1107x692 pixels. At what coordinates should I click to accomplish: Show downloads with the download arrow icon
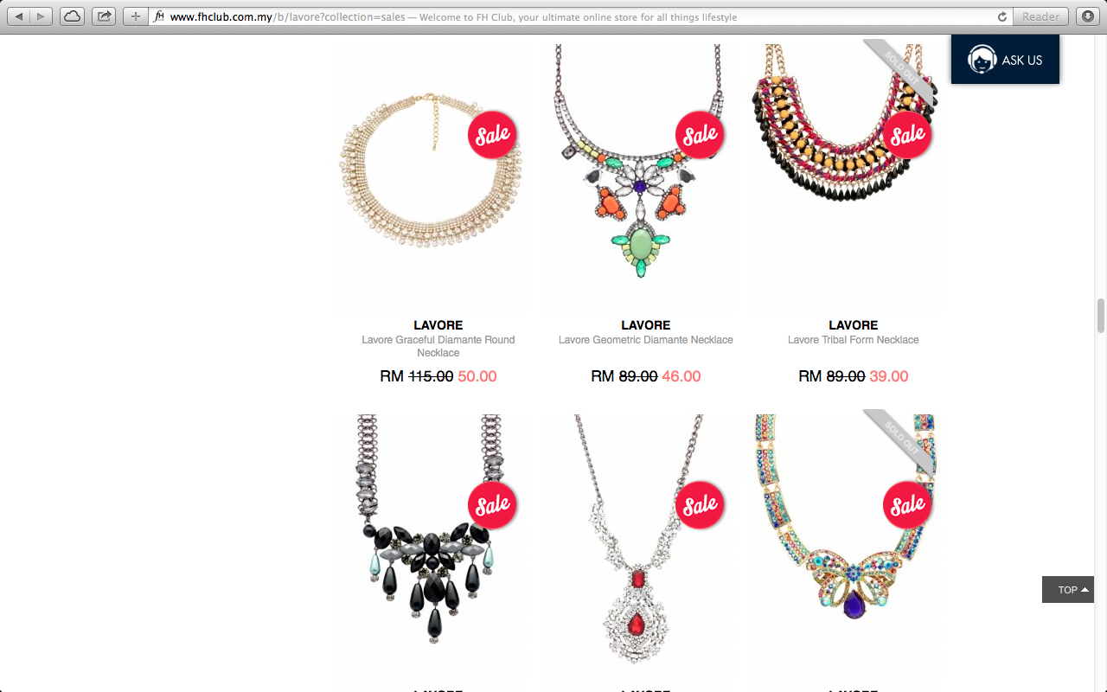click(1087, 16)
